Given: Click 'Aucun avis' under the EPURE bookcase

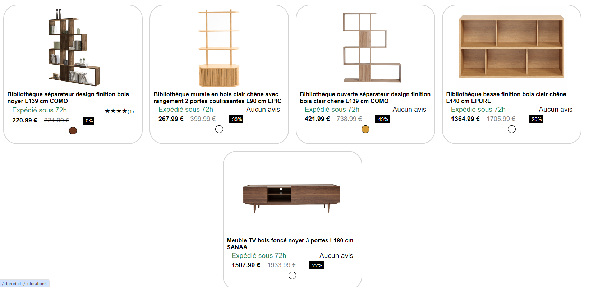Looking at the screenshot, I should [x=556, y=110].
